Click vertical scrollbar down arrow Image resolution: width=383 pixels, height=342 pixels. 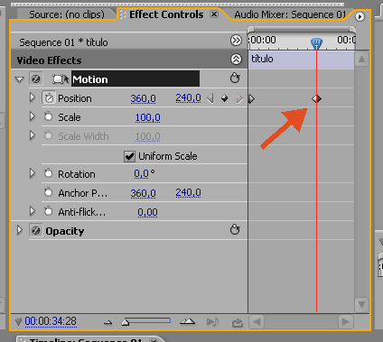point(361,304)
